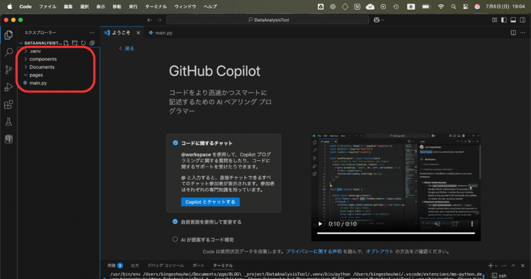
Task: Open the Copilot icon menu in title bar
Action: pos(379,20)
